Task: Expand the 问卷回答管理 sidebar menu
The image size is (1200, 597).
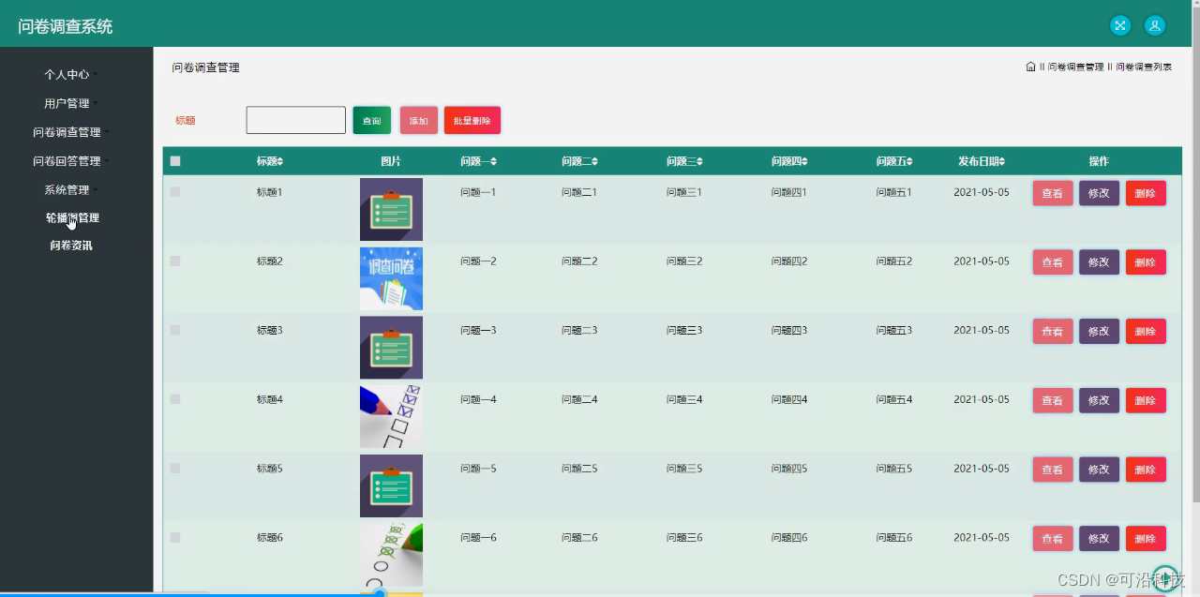Action: pyautogui.click(x=71, y=161)
